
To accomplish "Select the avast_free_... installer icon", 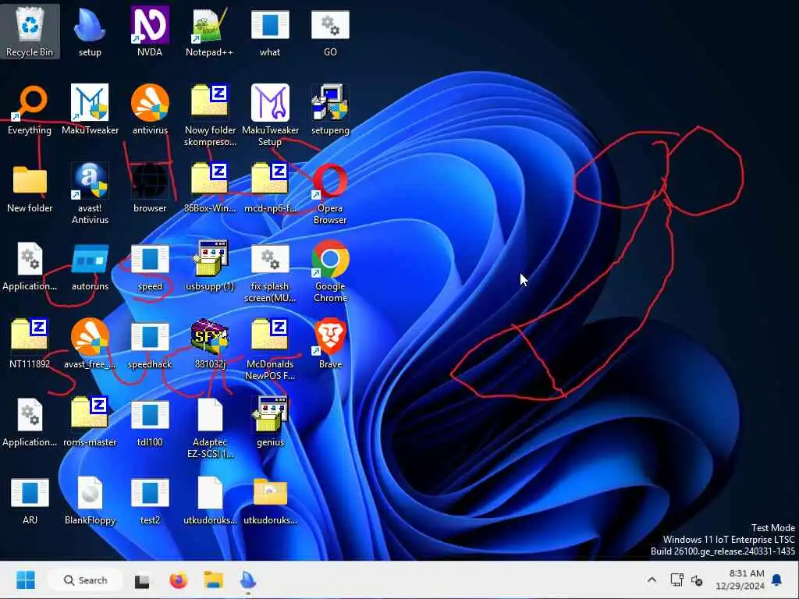I will 90,344.
